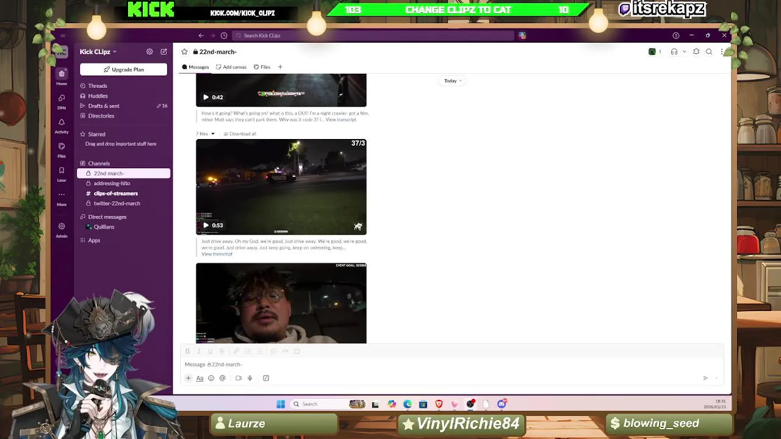View channel members avatar count
The height and width of the screenshot is (439, 781).
[x=655, y=52]
